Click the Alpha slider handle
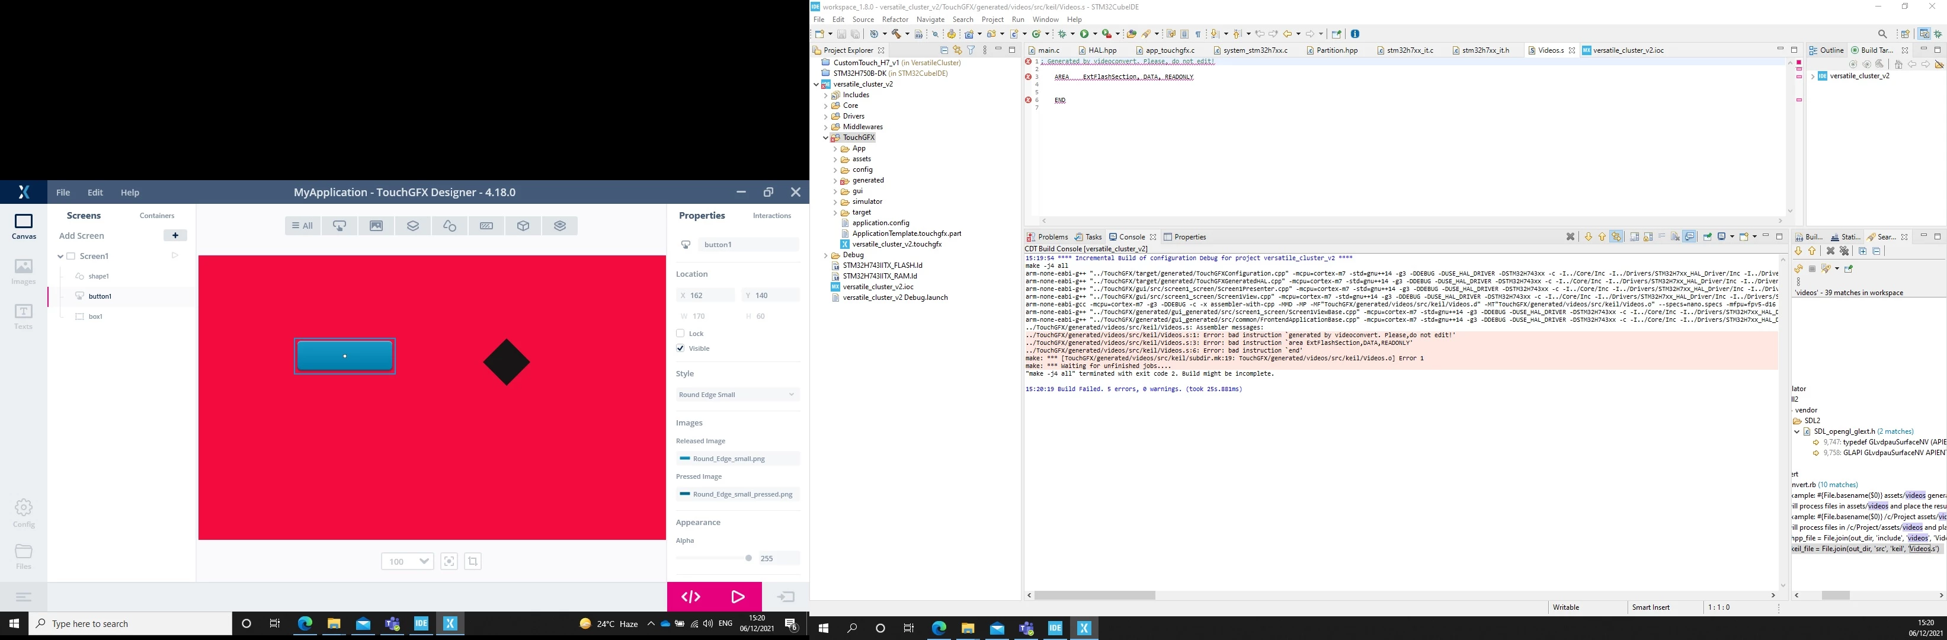1947x640 pixels. [x=748, y=558]
